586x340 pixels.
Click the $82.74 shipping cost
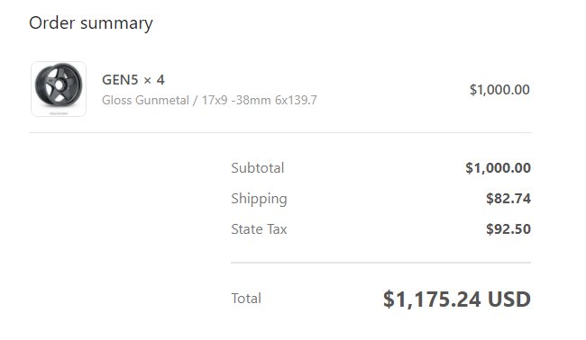point(508,199)
